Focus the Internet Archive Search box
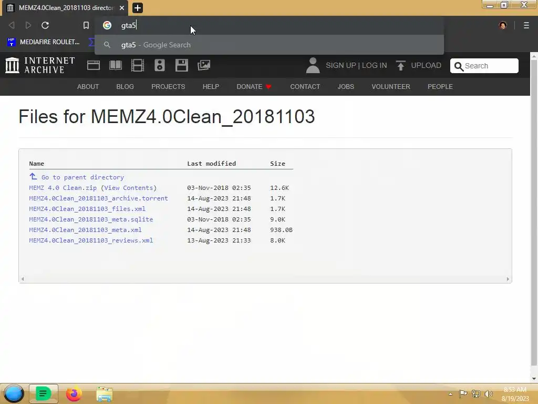Image resolution: width=538 pixels, height=404 pixels. 484,66
